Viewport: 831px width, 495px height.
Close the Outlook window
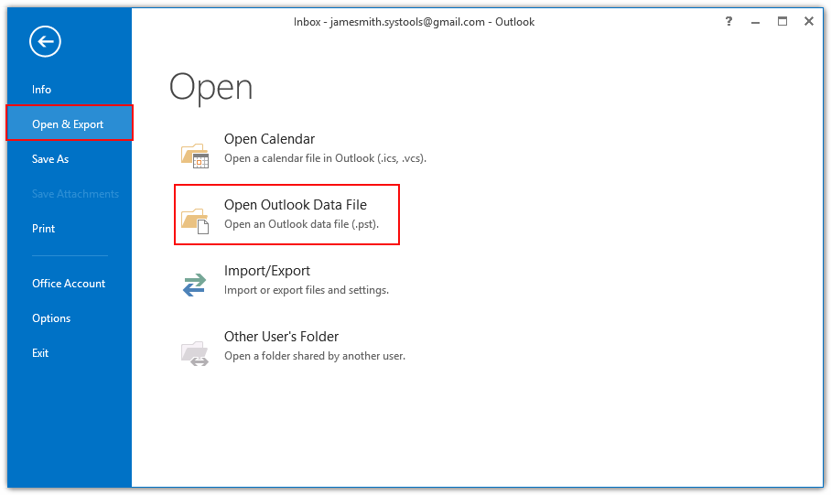tap(809, 22)
